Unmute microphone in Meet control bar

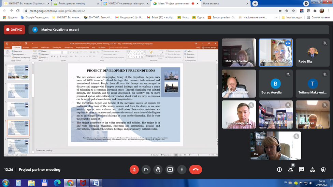point(134,170)
